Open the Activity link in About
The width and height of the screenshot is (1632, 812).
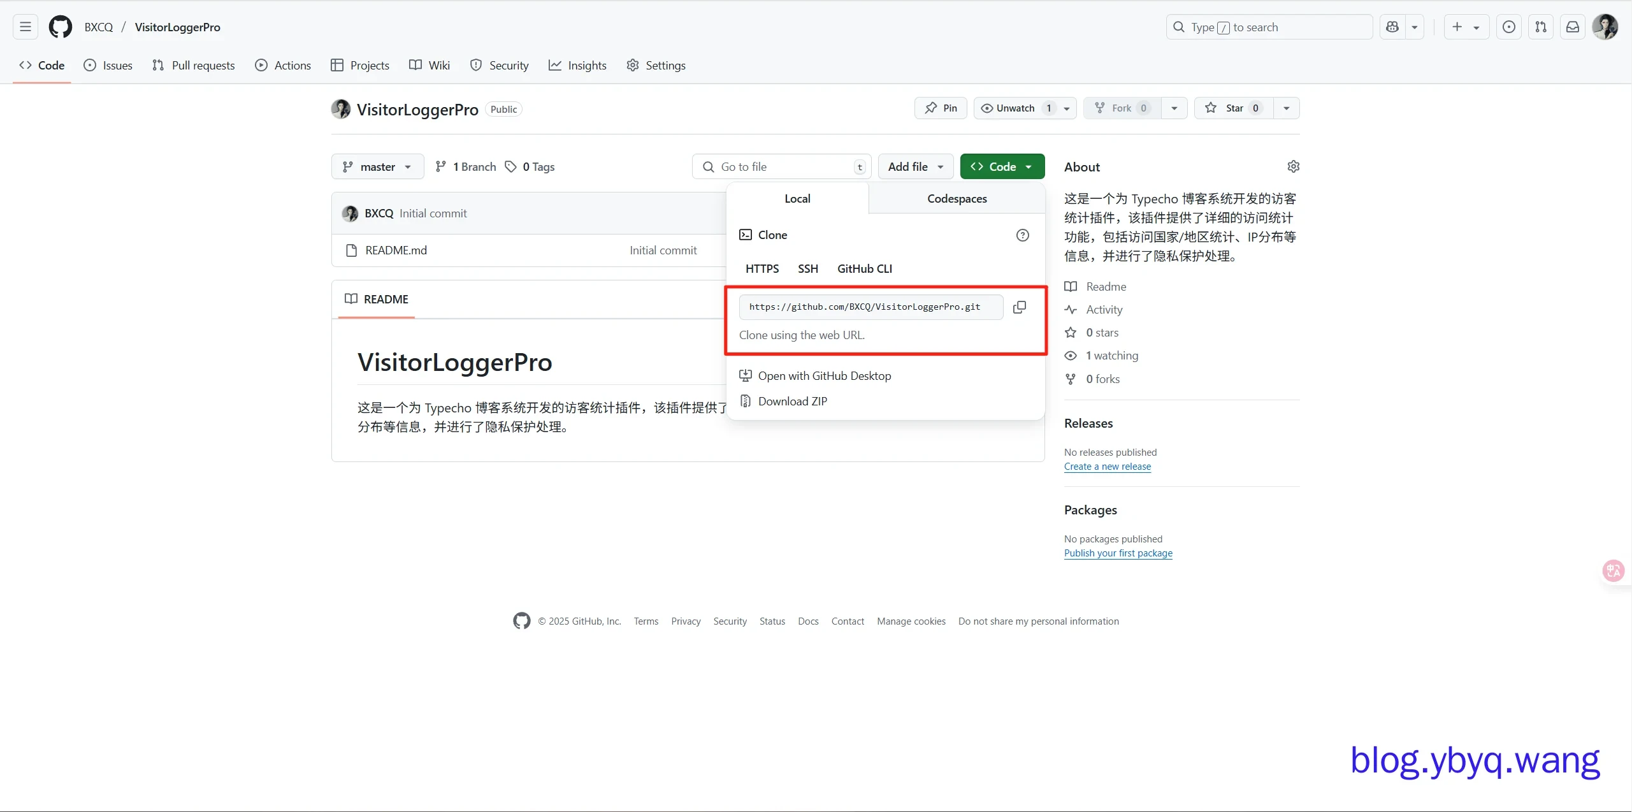1094,309
